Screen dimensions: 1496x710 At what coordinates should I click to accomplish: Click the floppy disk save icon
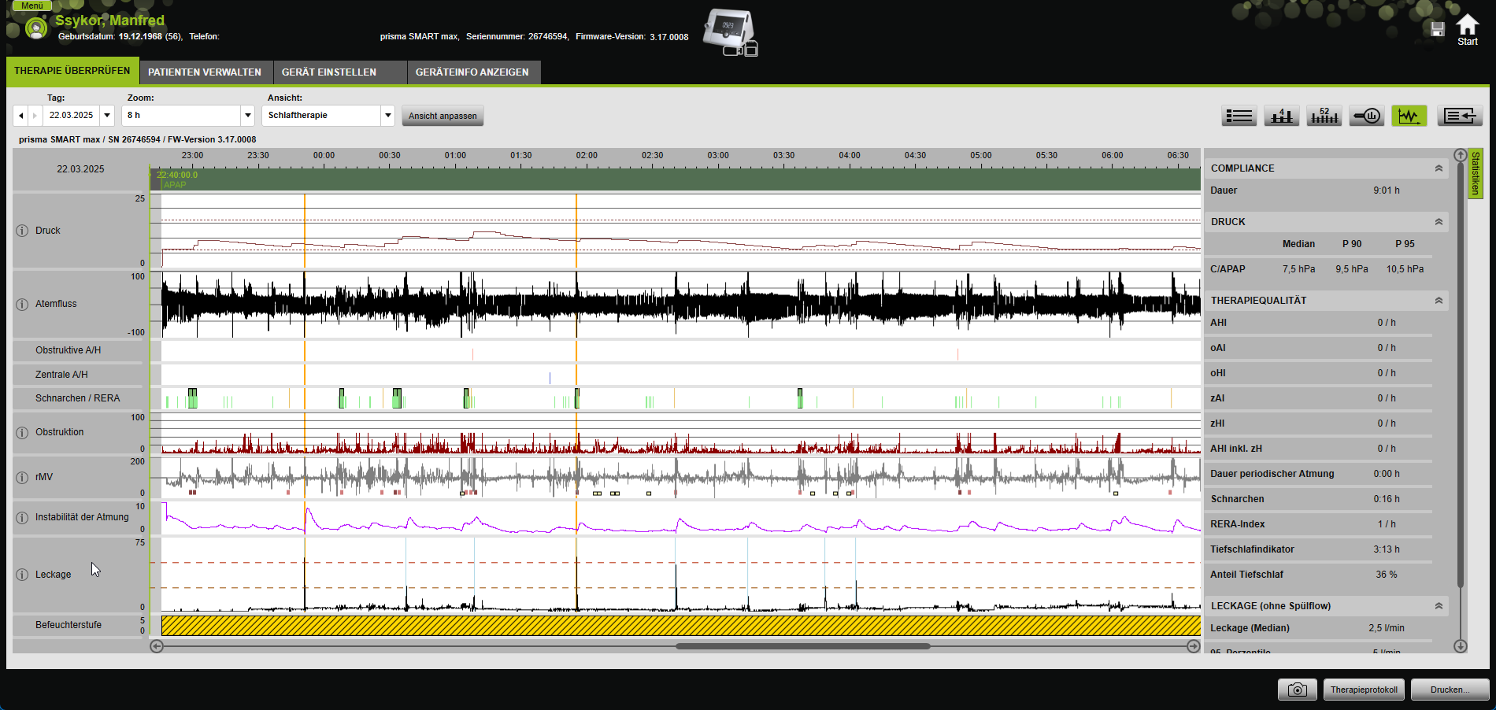(x=1437, y=29)
